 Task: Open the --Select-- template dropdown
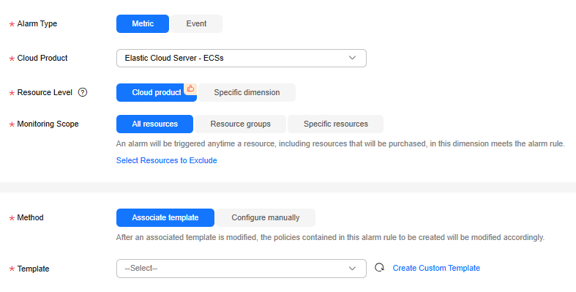[x=242, y=269]
